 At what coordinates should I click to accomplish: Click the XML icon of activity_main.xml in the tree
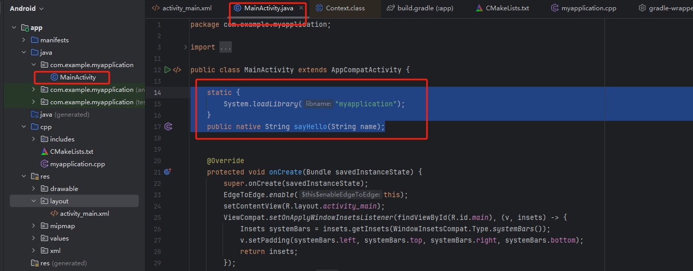click(54, 214)
